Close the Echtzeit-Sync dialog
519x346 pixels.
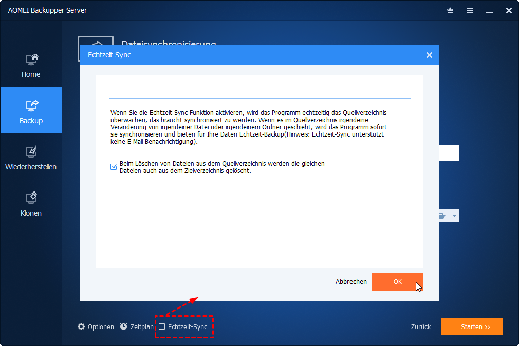click(x=429, y=55)
